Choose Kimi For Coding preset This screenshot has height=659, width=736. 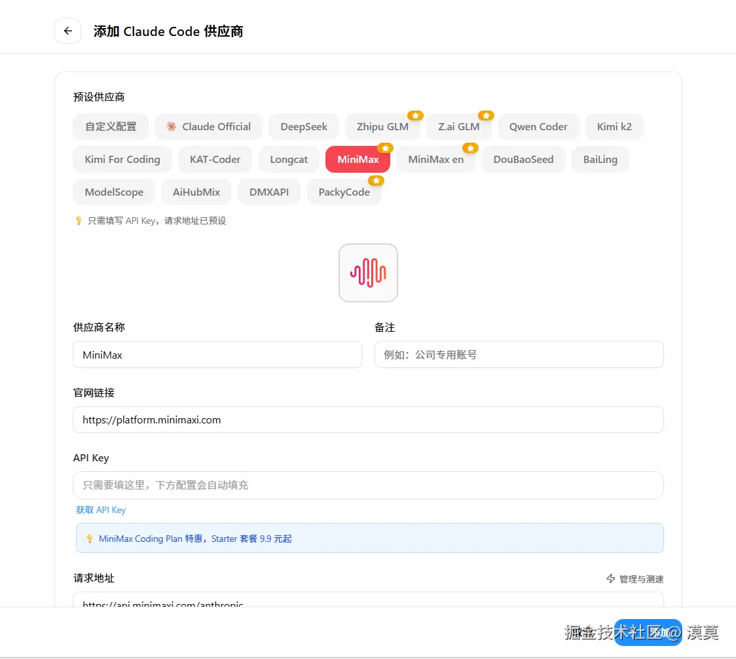coord(122,160)
